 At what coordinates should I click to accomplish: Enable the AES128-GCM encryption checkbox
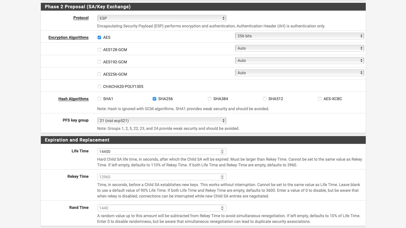[x=99, y=50]
